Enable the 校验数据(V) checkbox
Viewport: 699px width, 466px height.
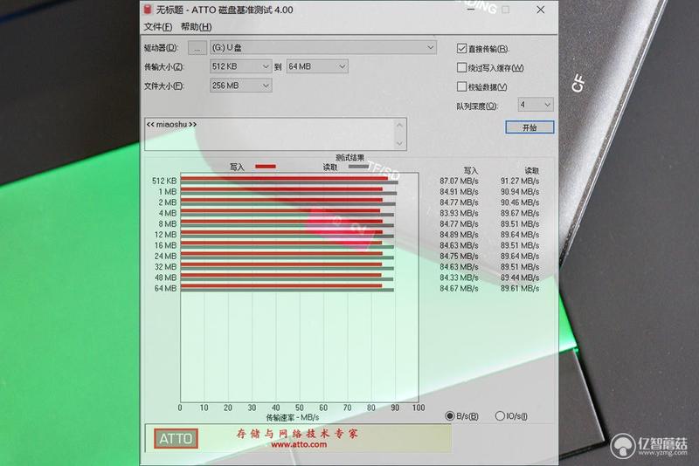click(462, 86)
